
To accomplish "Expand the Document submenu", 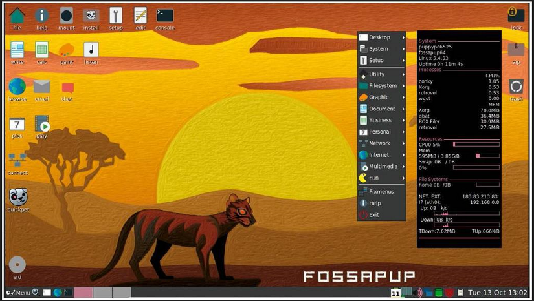I will point(382,109).
